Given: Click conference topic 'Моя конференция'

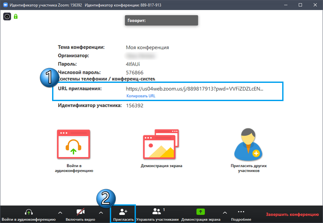Looking at the screenshot, I should [147, 48].
